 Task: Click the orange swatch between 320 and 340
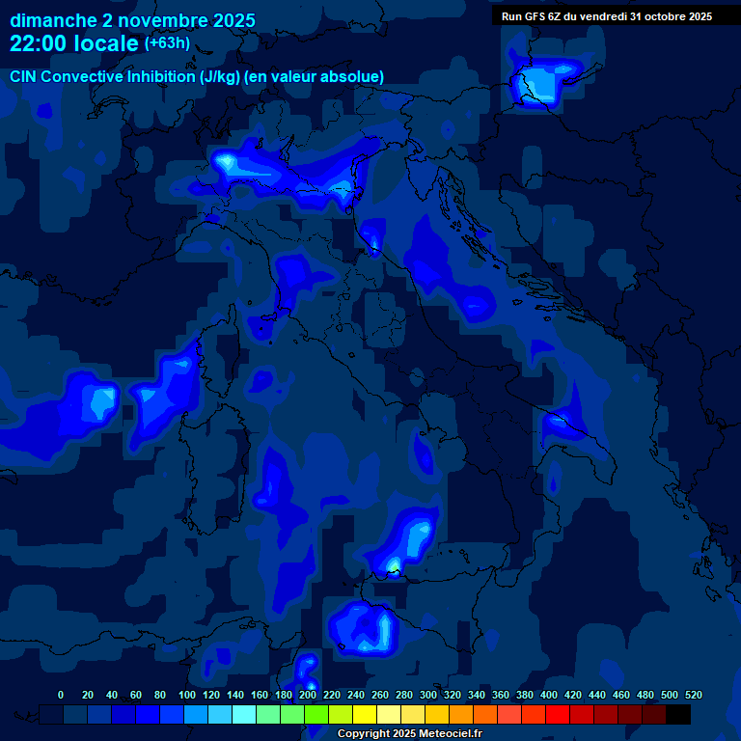(x=461, y=715)
